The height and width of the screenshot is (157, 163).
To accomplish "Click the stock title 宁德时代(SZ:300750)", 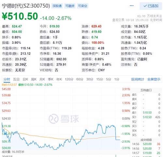I will click(x=26, y=6).
